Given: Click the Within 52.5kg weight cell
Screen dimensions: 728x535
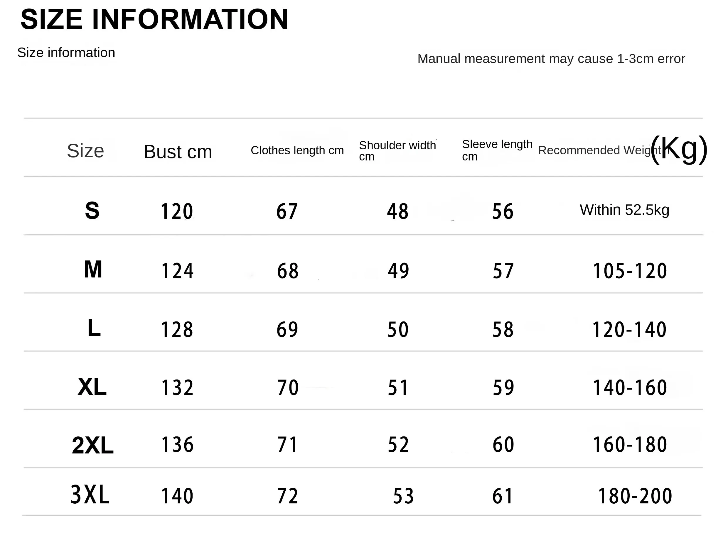Looking at the screenshot, I should [x=624, y=210].
